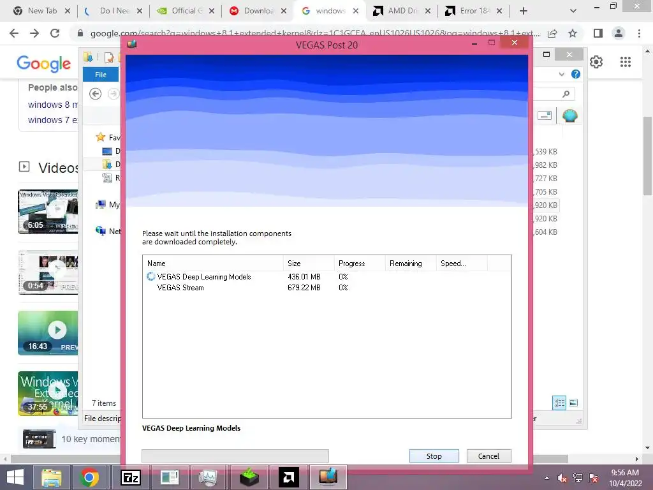Open the 0:54 video thumbnail

[x=48, y=272]
